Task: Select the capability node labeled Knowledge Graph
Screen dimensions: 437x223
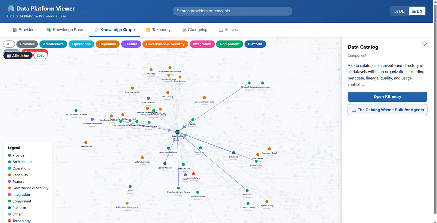Action: click(270, 149)
